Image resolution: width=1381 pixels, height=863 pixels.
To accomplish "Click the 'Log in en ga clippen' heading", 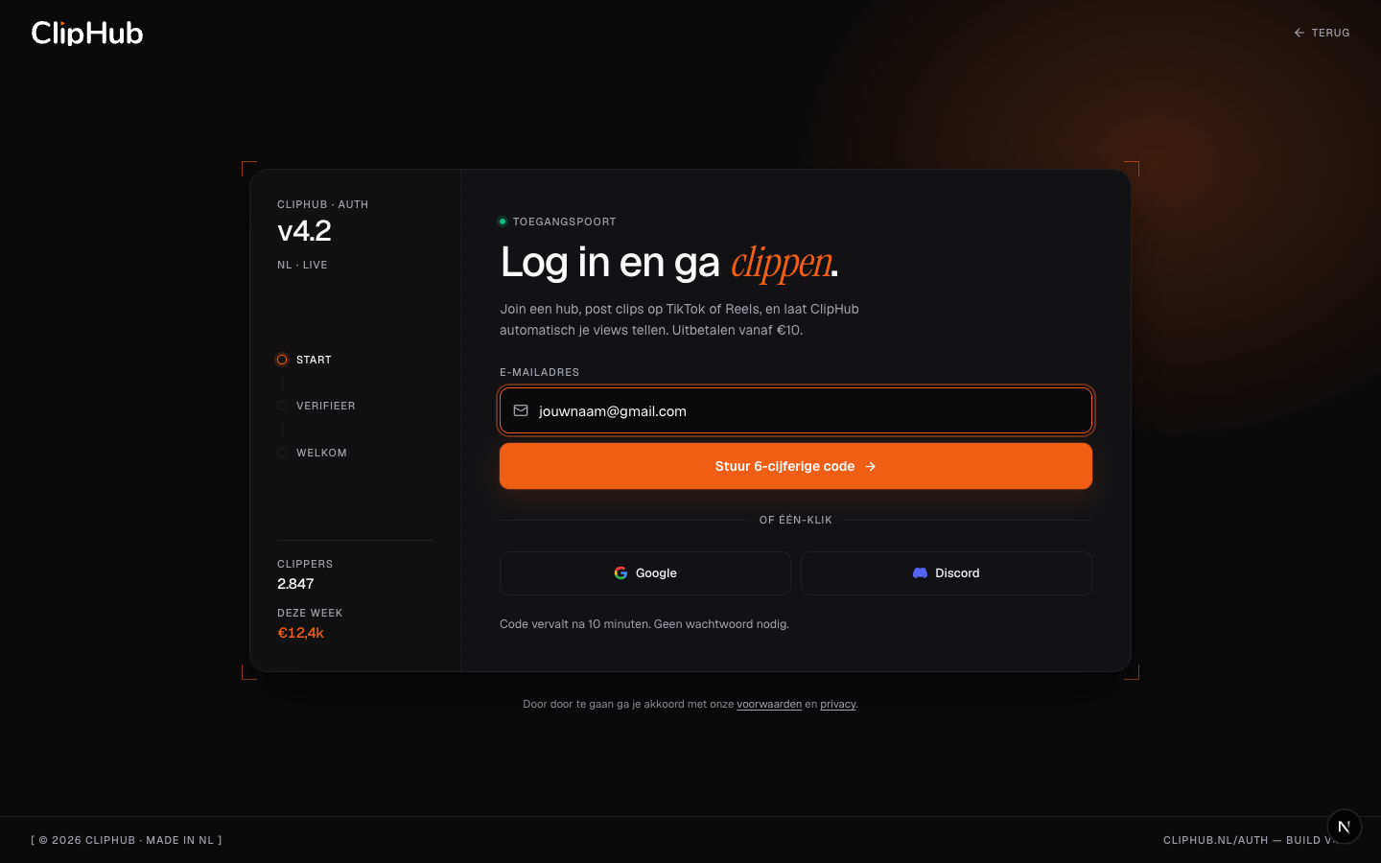I will click(669, 263).
